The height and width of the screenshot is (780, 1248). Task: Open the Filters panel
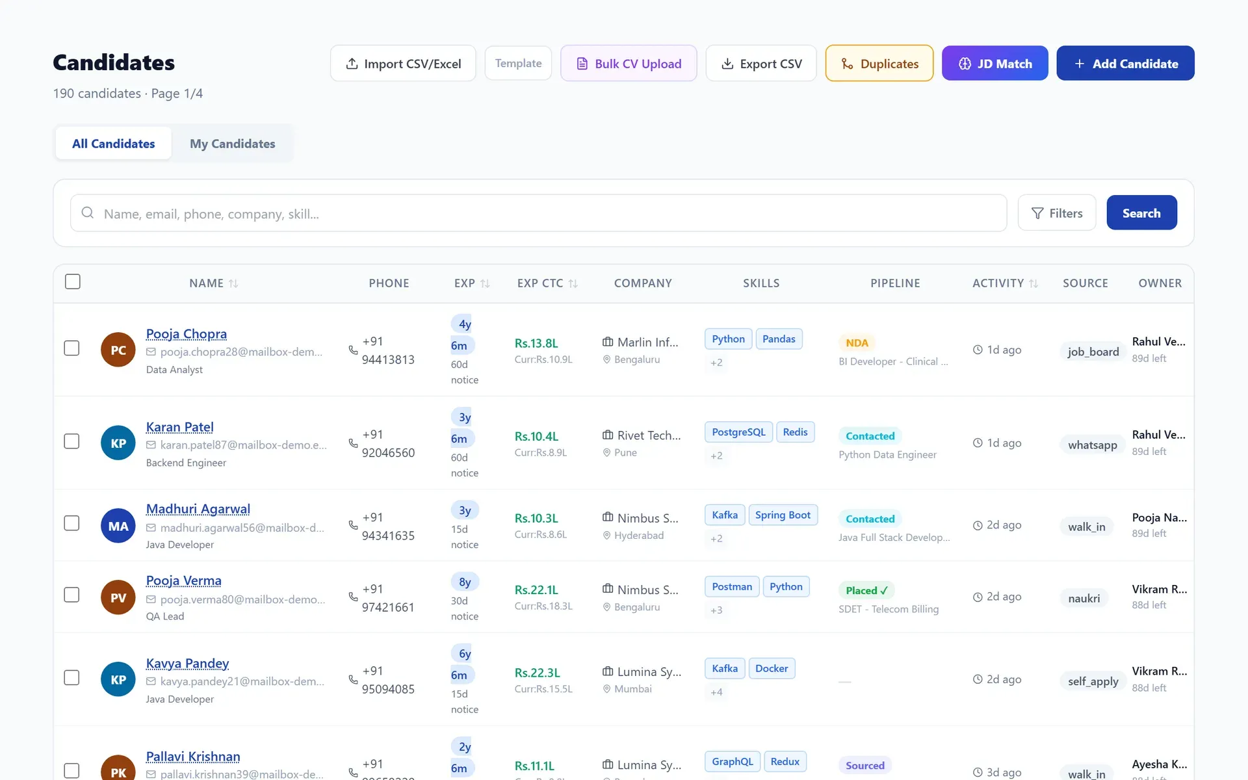coord(1057,213)
